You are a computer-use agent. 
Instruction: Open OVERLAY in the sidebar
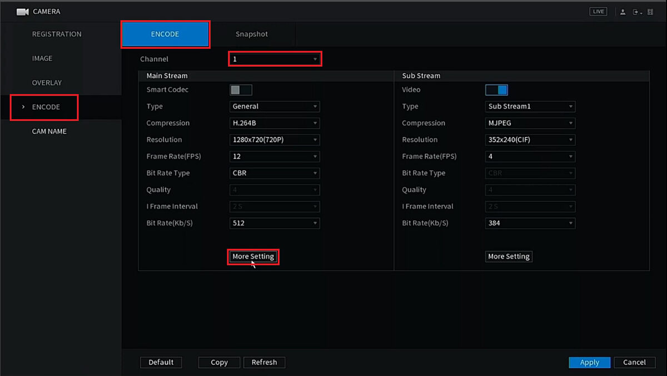[x=47, y=82]
